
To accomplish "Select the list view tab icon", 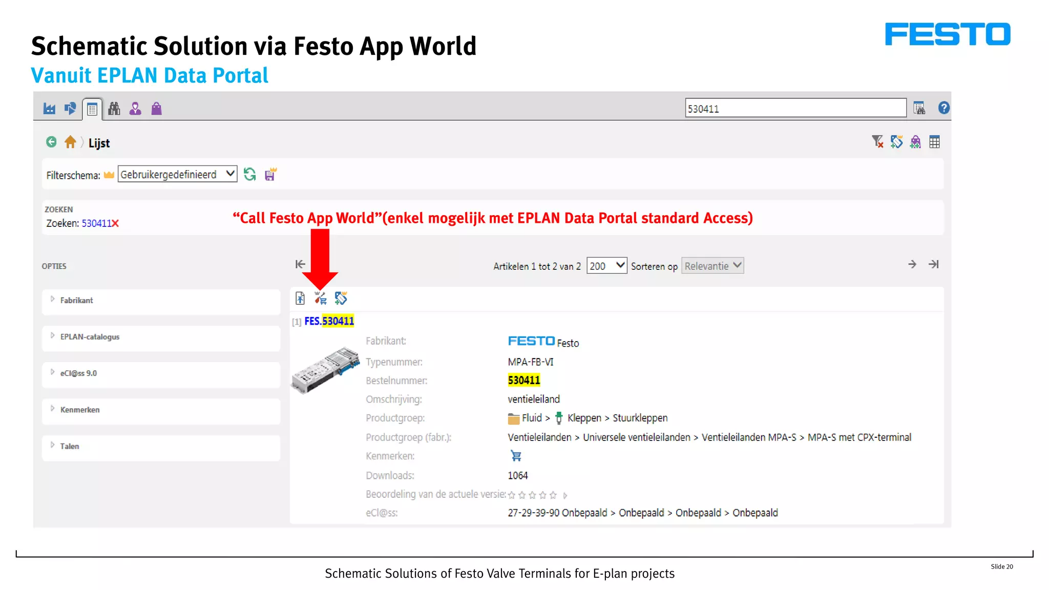I will point(92,109).
